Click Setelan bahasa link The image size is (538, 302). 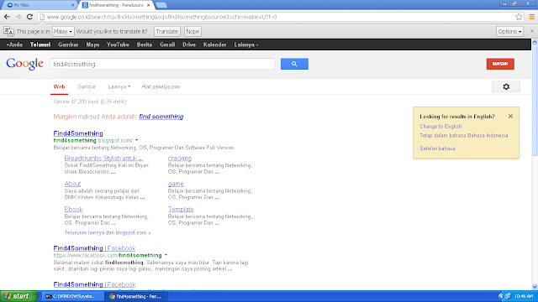[x=437, y=148]
